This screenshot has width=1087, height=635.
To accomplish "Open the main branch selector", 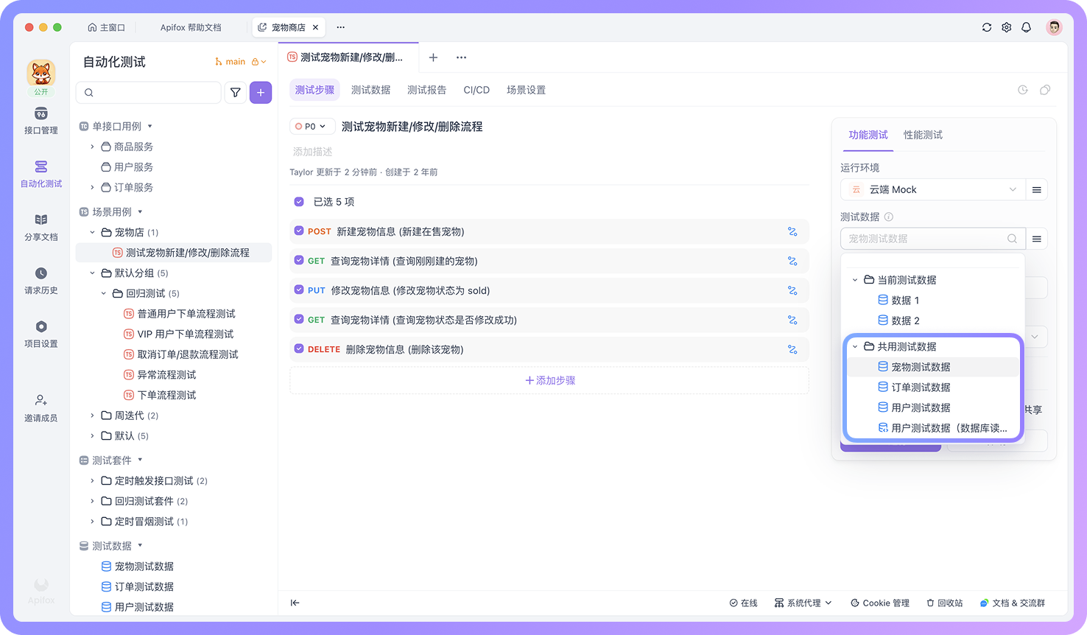I will [241, 62].
